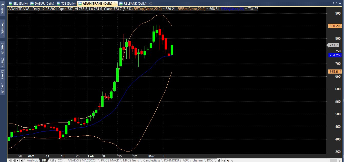Select the ADANITRANS (Daily) tab
The image size is (344, 162).
tap(97, 4)
